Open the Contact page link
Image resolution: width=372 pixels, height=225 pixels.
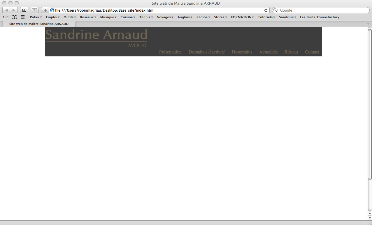coord(312,52)
